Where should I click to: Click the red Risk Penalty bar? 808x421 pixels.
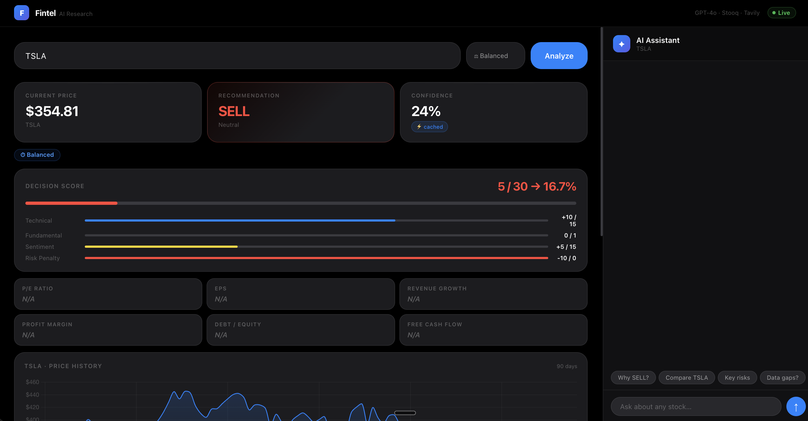316,258
